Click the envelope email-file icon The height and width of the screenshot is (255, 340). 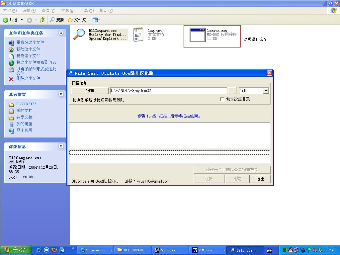click(11, 70)
